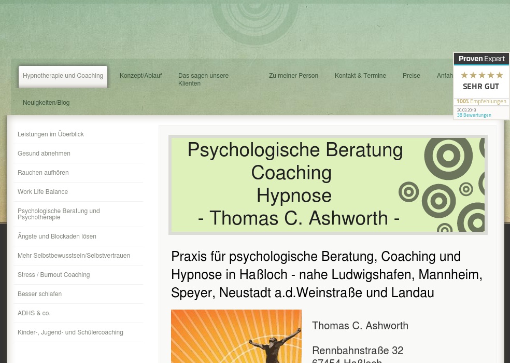Open 'Stress / Burnout Coaching' page
Viewport: 510px width, 363px height.
point(53,275)
